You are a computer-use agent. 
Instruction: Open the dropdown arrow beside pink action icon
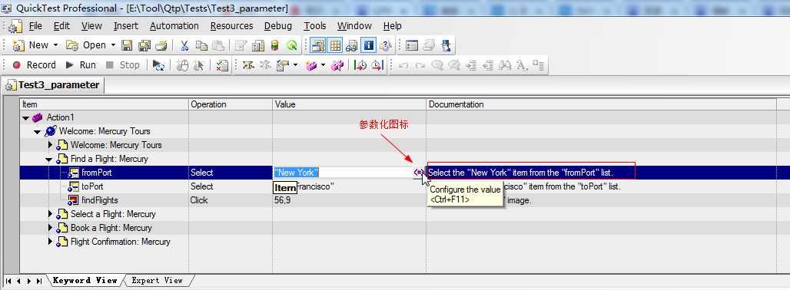[x=323, y=65]
